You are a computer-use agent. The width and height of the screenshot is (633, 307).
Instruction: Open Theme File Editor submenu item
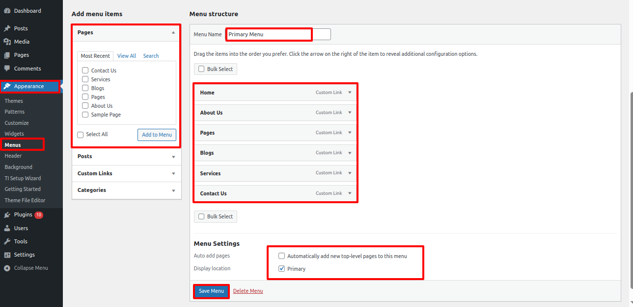pos(25,200)
